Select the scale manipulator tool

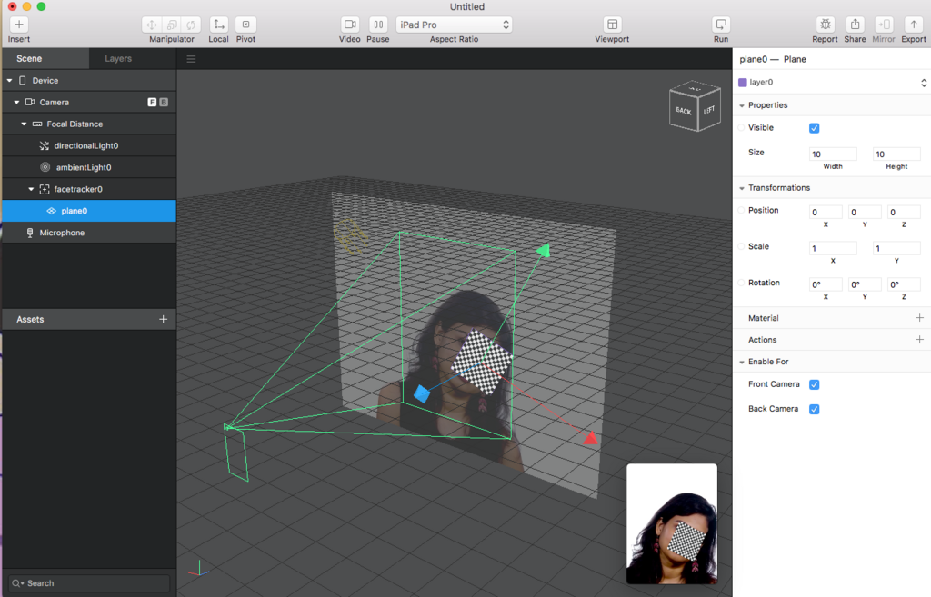click(x=172, y=25)
